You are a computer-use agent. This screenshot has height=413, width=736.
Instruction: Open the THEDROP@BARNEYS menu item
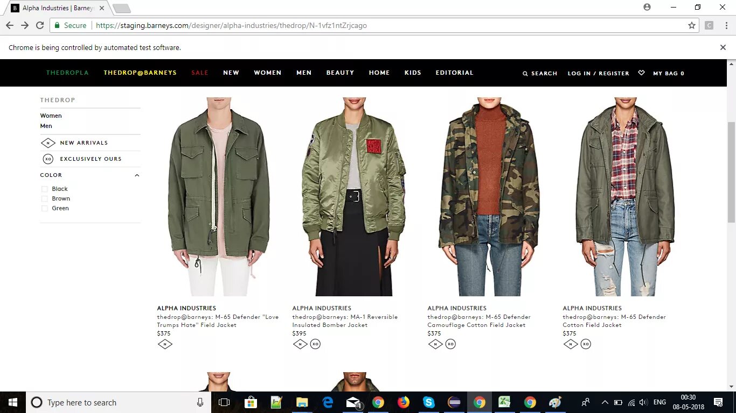[140, 73]
